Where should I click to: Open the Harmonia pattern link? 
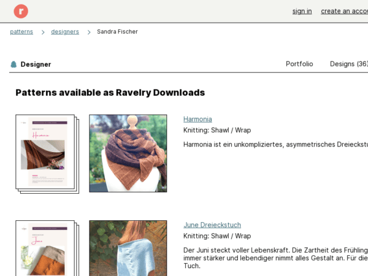click(197, 119)
